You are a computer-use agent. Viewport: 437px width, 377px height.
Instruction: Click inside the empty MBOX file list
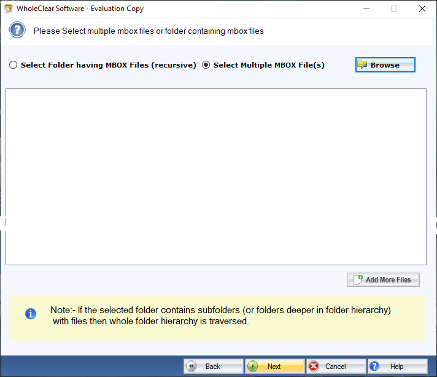pos(216,177)
